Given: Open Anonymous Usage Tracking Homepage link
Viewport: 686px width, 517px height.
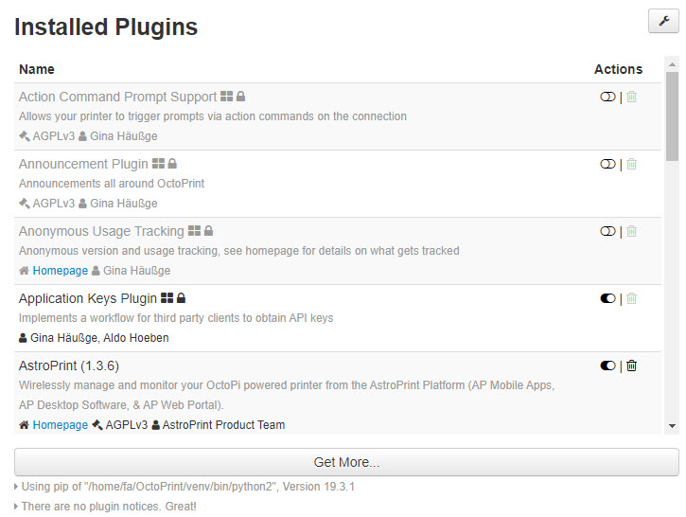Looking at the screenshot, I should coord(60,271).
